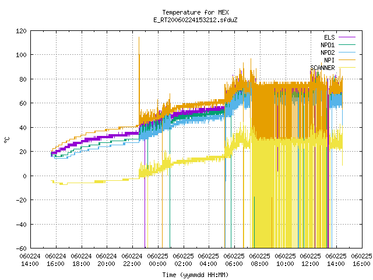Click the x-axis label '060224 18:00'
This screenshot has width=373, height=280.
82,260
